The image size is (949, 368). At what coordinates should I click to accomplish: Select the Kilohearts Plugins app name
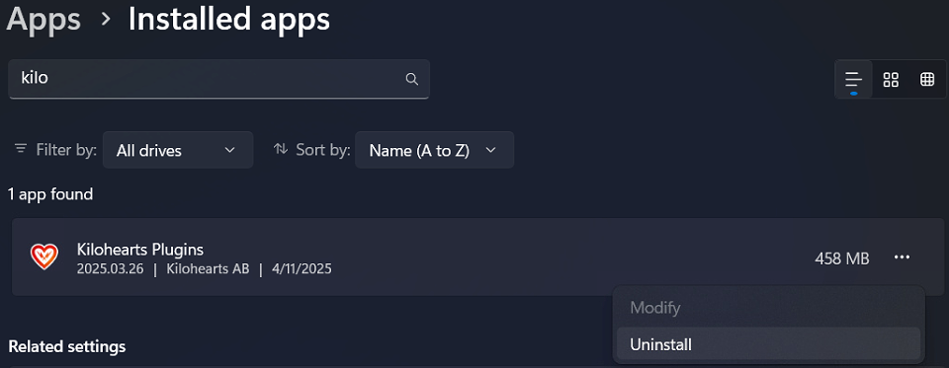point(139,249)
